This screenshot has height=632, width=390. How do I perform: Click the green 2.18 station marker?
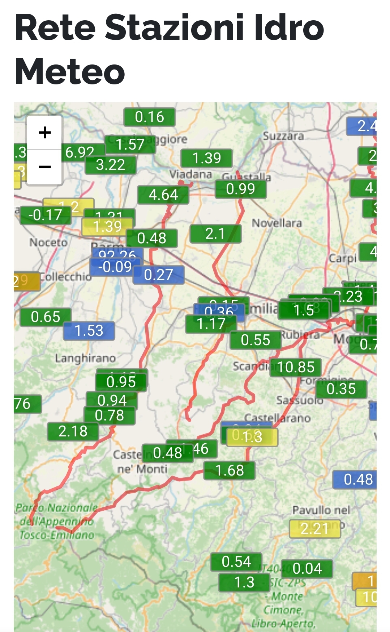tap(73, 431)
